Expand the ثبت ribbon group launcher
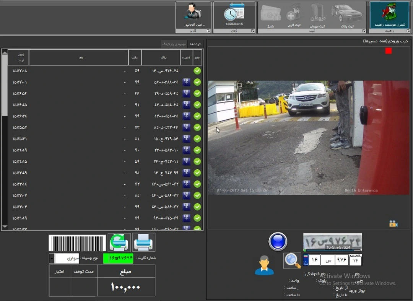 (x=363, y=31)
